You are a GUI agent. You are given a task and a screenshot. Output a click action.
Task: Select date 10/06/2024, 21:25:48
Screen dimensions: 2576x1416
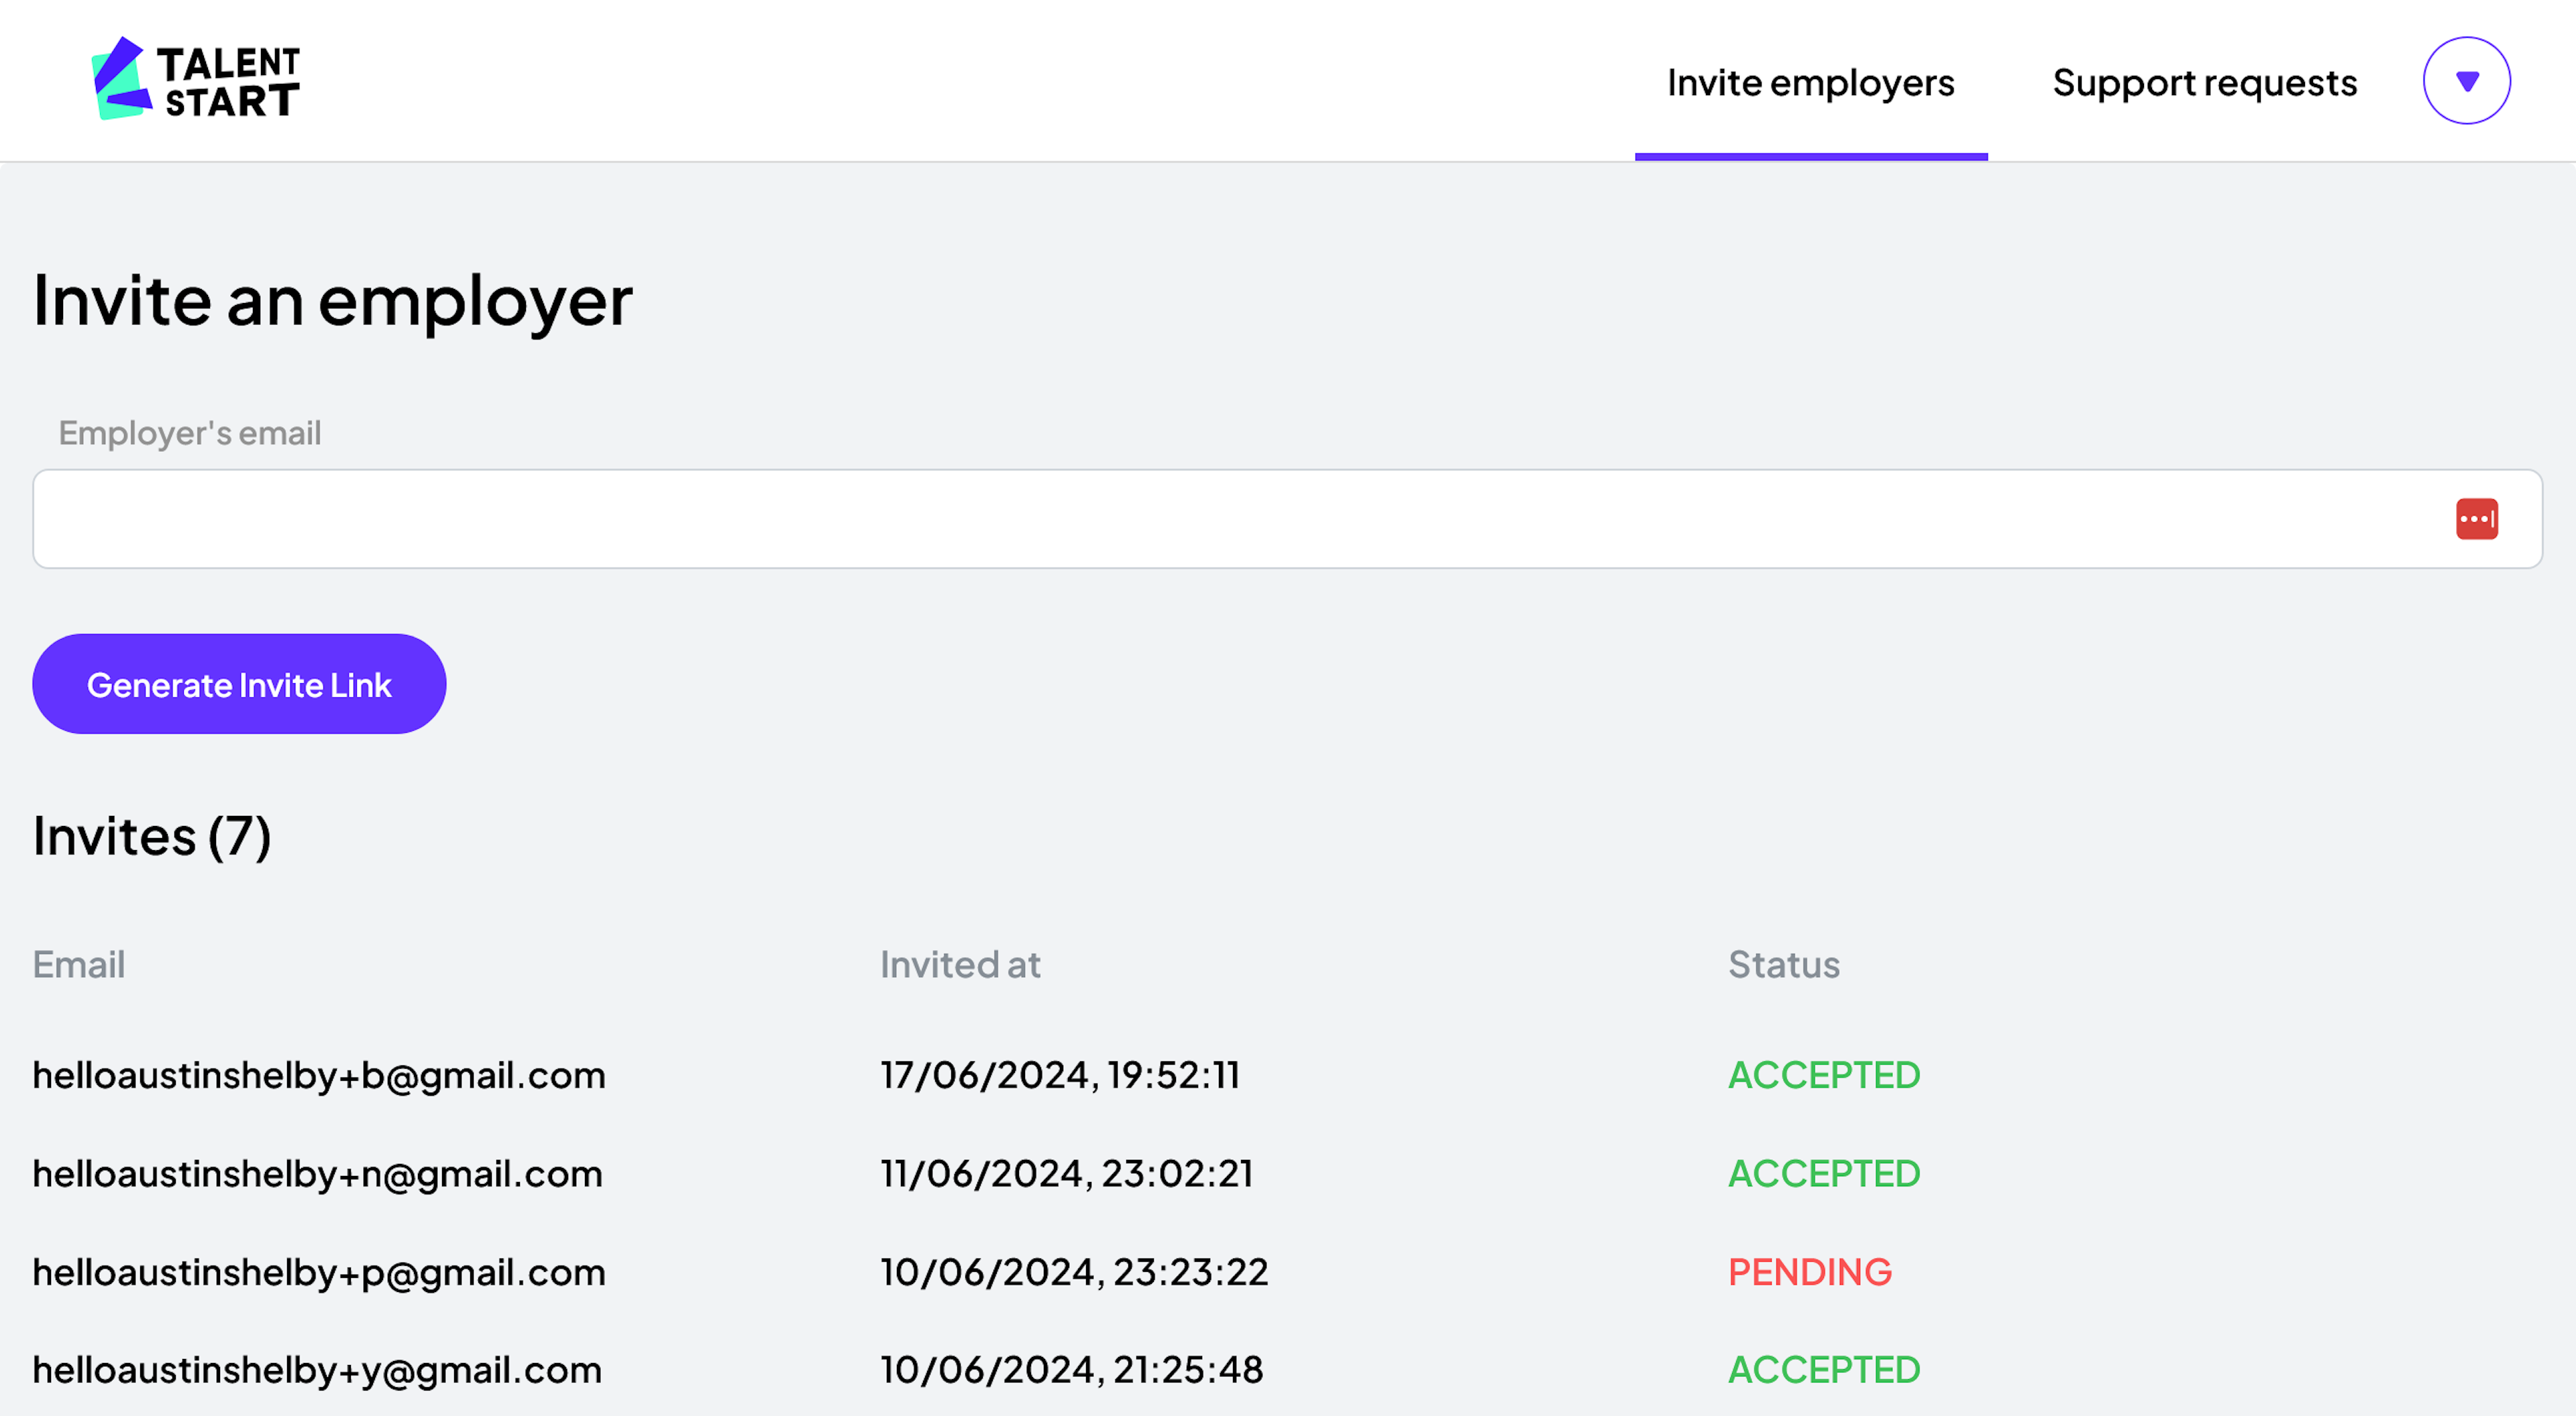coord(1072,1370)
